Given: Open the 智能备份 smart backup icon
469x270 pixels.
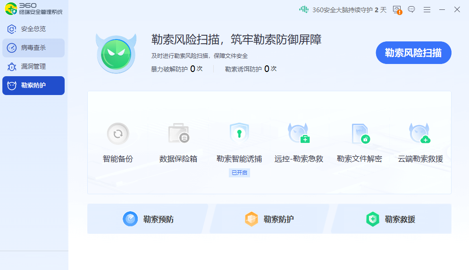Looking at the screenshot, I should pyautogui.click(x=118, y=134).
